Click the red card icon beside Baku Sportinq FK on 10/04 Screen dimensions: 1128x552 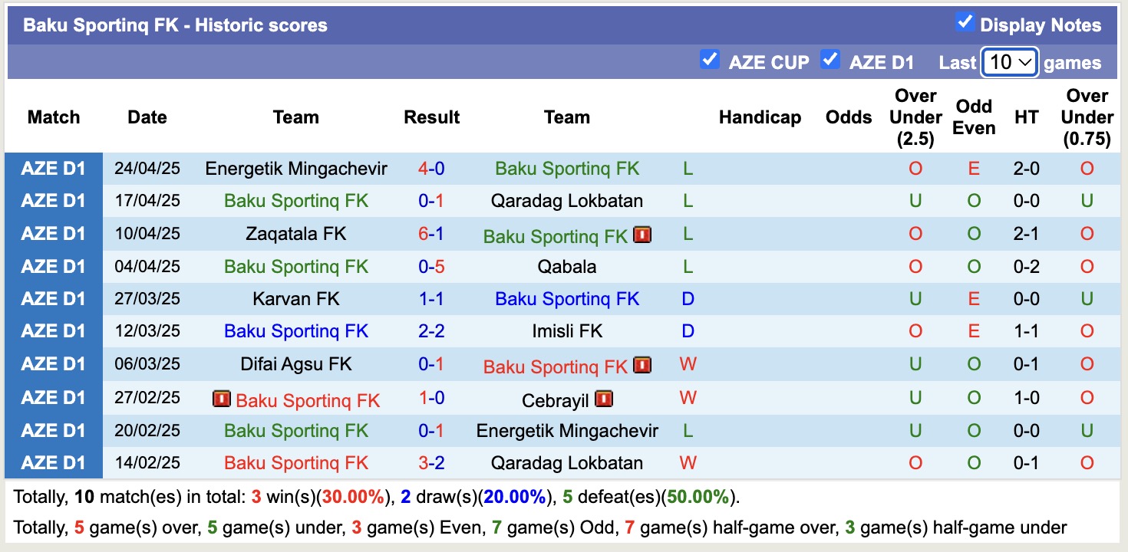(x=643, y=235)
